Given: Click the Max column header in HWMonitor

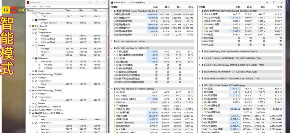Looking at the screenshot, I should [x=99, y=10].
